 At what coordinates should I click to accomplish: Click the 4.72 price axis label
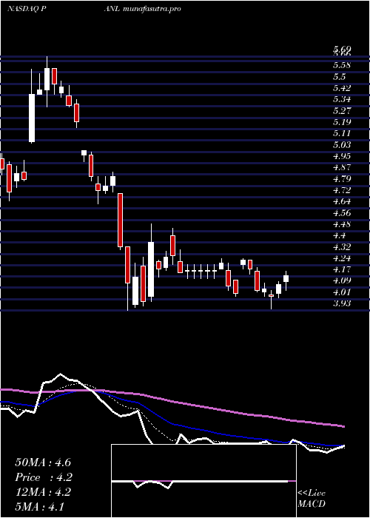[342, 190]
